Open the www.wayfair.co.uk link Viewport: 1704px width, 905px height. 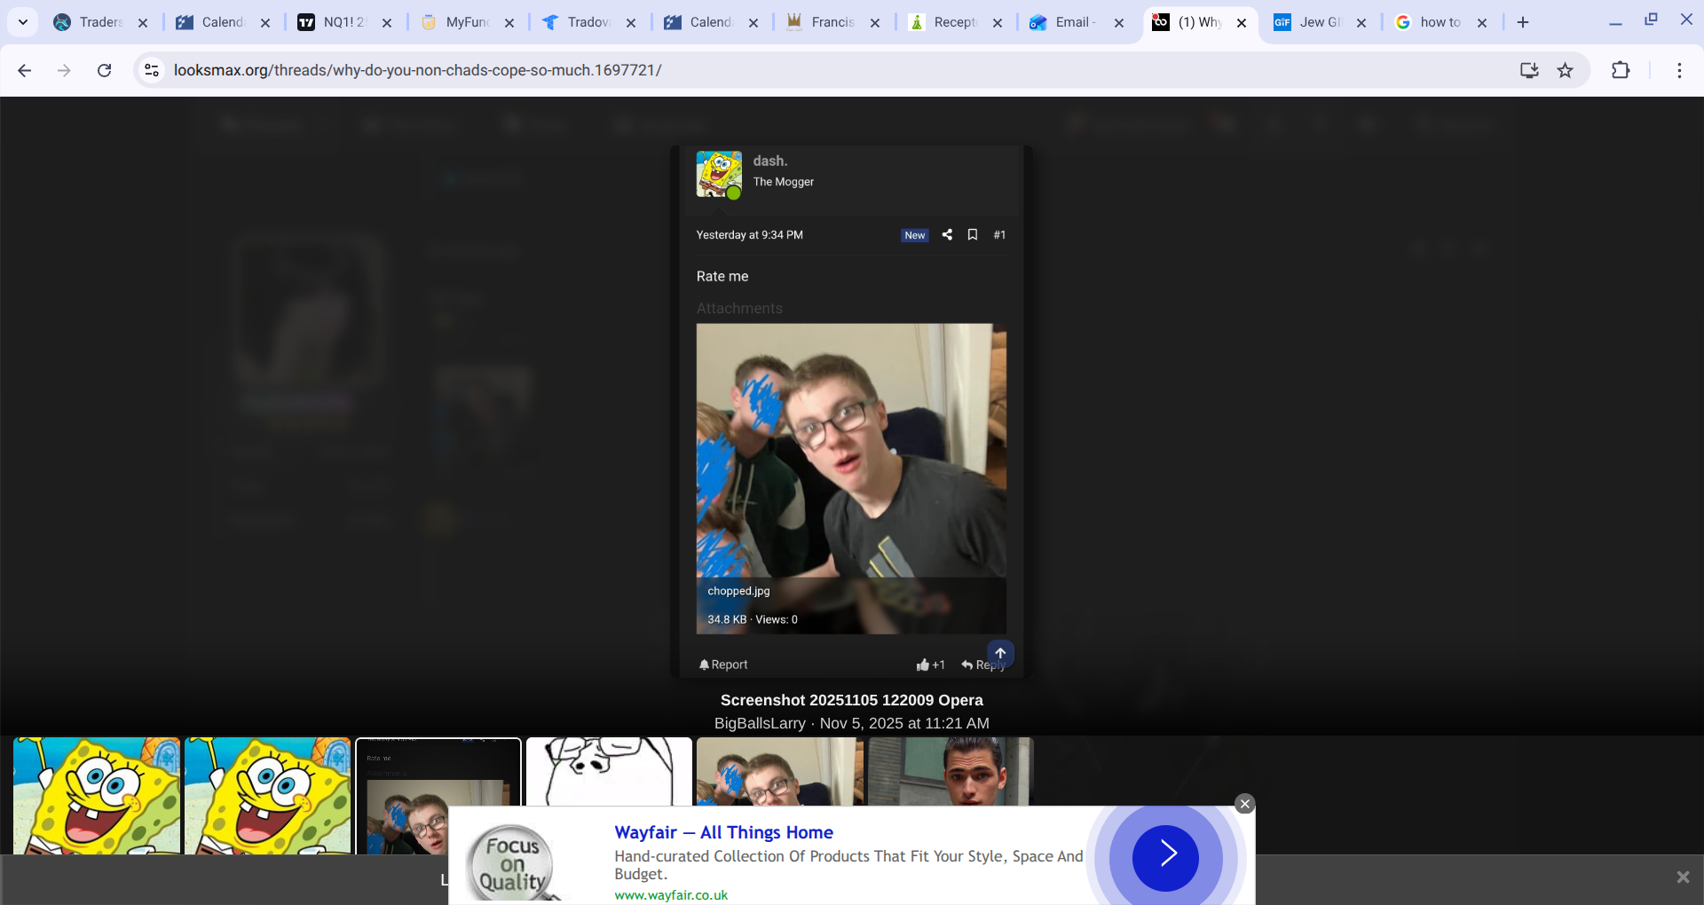point(671,894)
